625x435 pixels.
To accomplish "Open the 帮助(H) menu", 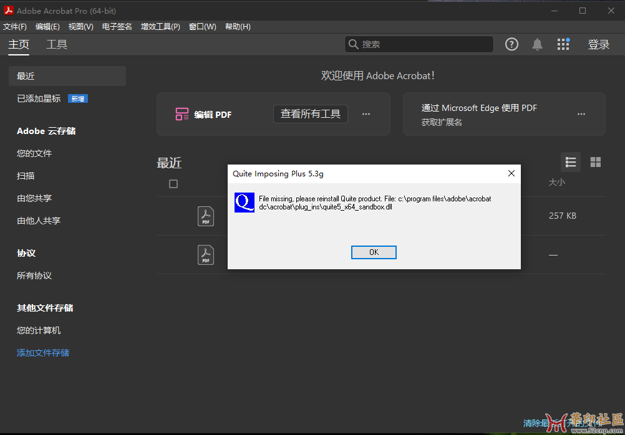I will tap(238, 27).
